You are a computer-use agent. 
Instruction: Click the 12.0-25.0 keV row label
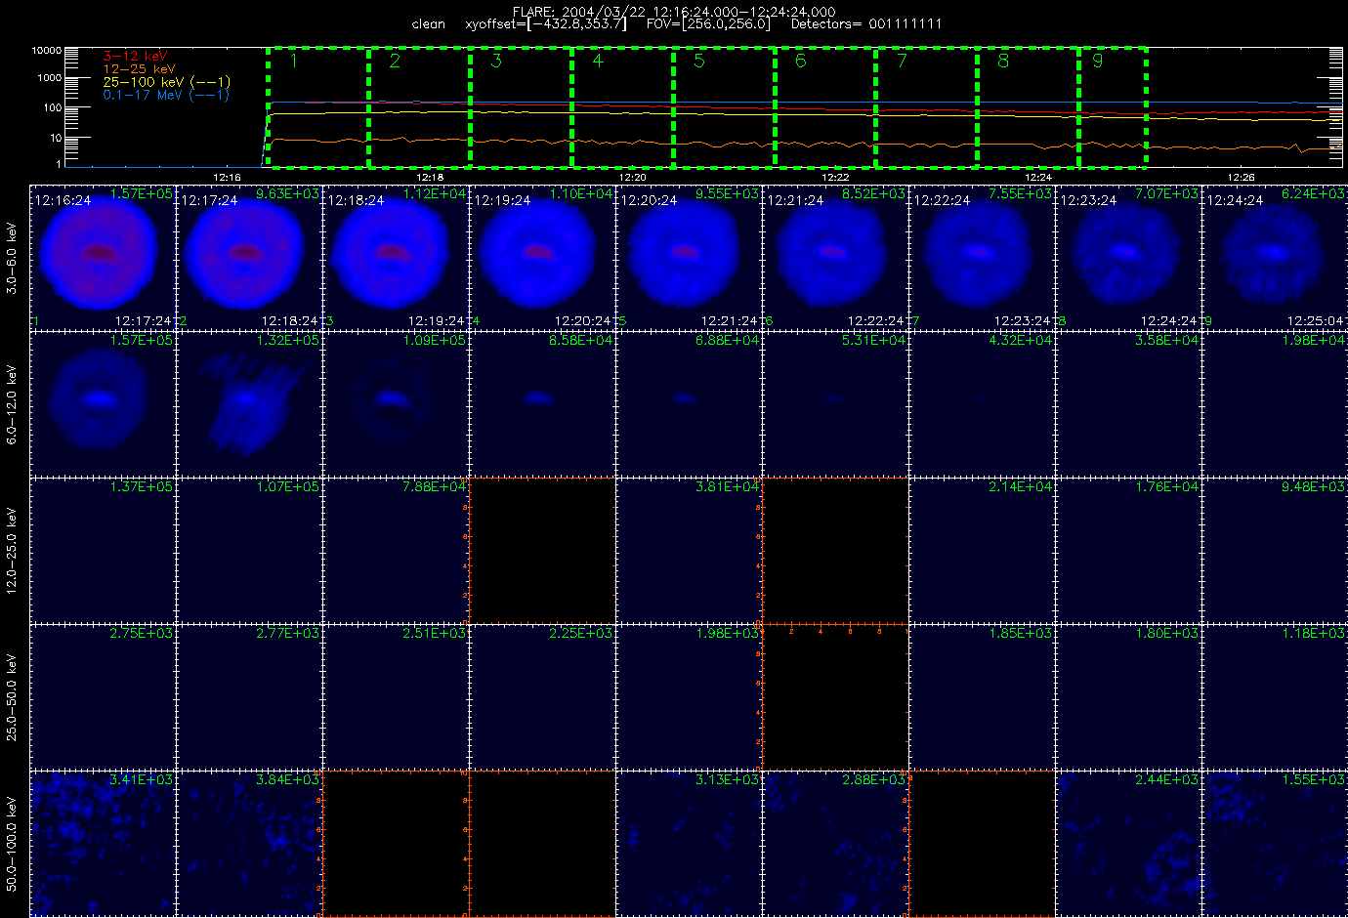click(12, 550)
